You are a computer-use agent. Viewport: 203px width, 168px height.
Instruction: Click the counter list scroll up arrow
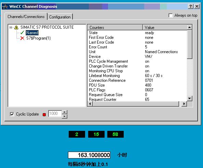[x=189, y=27]
